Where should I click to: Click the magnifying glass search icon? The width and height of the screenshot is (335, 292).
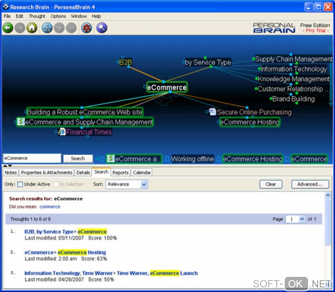[x=102, y=28]
